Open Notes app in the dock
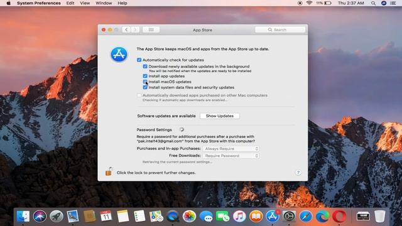402x226 pixels. click(x=123, y=216)
